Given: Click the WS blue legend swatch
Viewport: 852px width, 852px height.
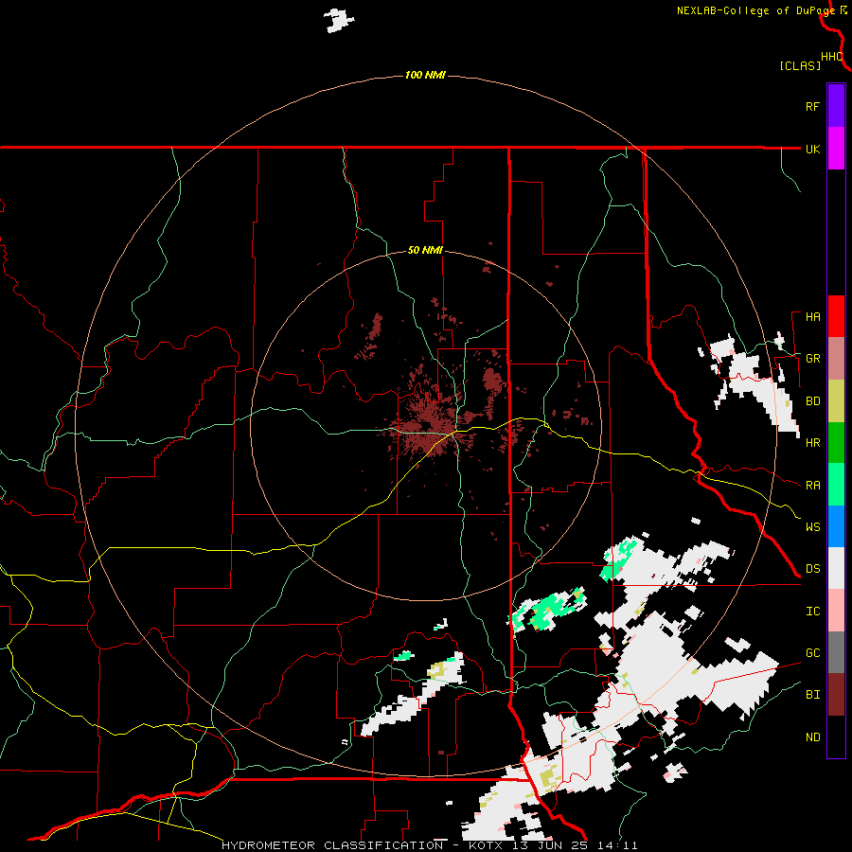Looking at the screenshot, I should pyautogui.click(x=836, y=526).
